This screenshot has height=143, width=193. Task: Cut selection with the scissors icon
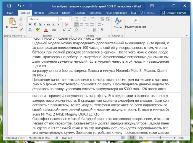tap(21, 19)
